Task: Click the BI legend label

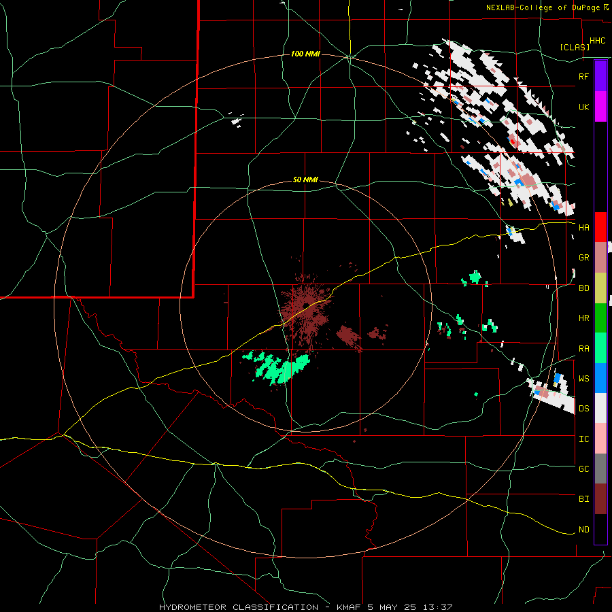Action: point(583,499)
